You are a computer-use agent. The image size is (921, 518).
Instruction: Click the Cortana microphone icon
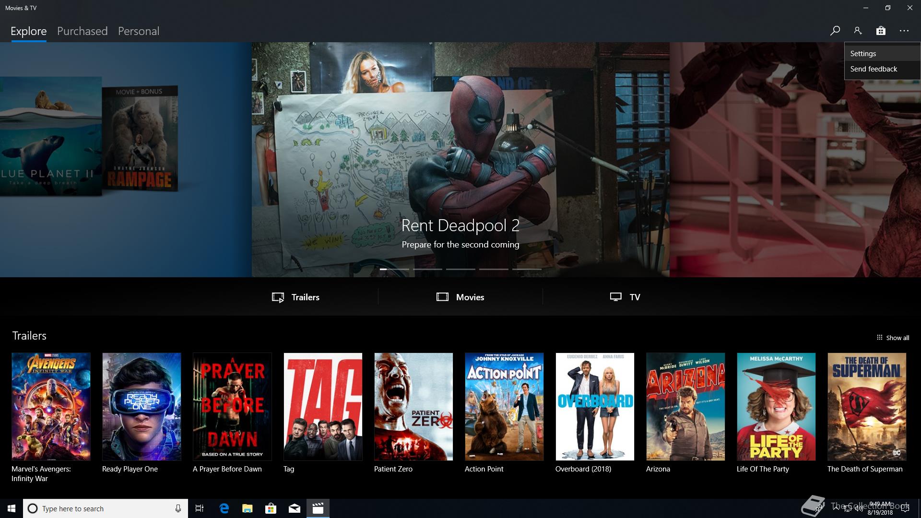coord(178,508)
